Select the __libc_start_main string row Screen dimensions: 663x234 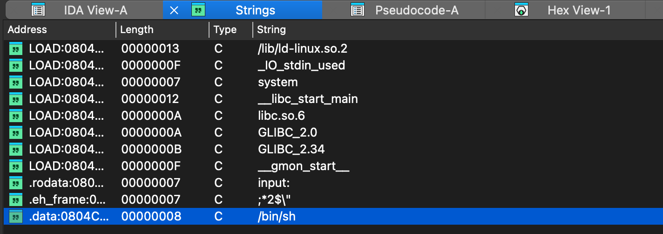[x=308, y=99]
